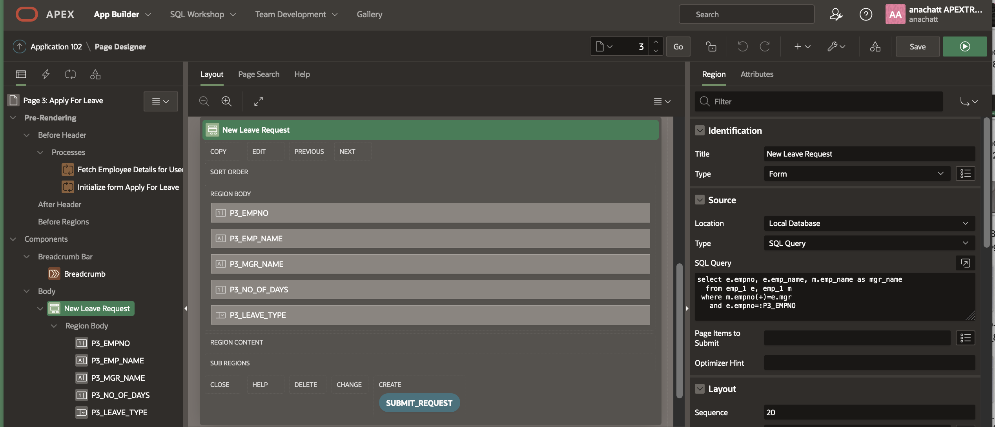Collapse the Pre-Rendering tree node

13,118
